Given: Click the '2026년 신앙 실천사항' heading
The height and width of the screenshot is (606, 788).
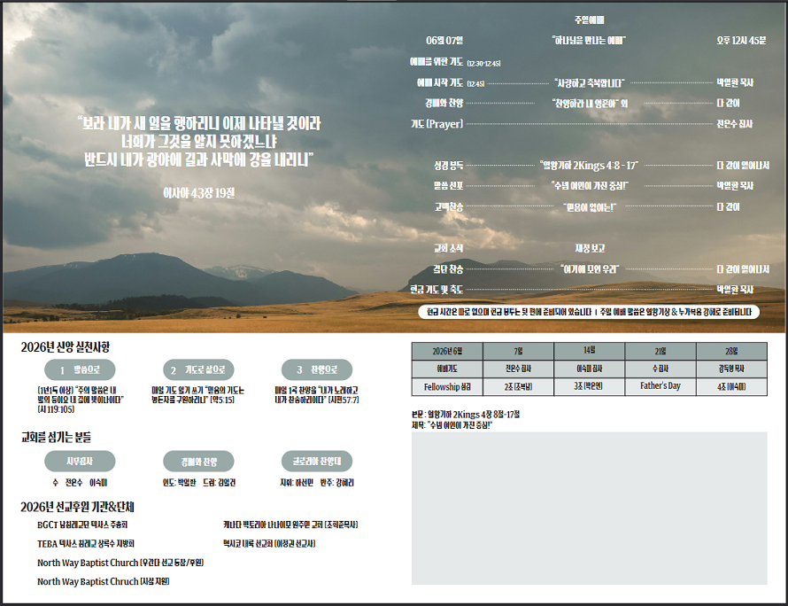Looking at the screenshot, I should pyautogui.click(x=65, y=347).
